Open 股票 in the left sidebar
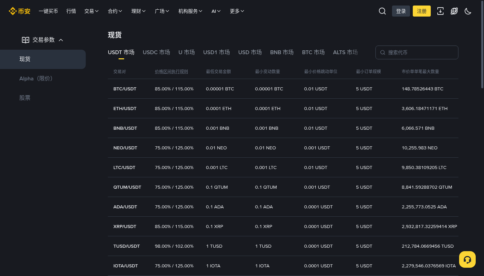484x276 pixels. pyautogui.click(x=43, y=98)
